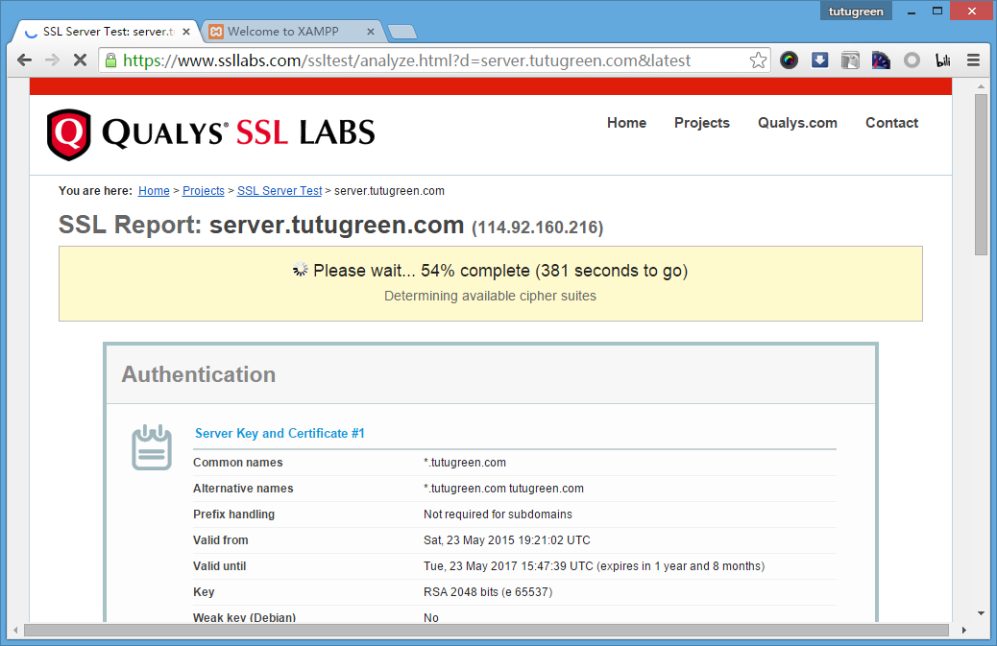The height and width of the screenshot is (646, 997).
Task: Click the dark blue extension icon
Action: coord(881,60)
